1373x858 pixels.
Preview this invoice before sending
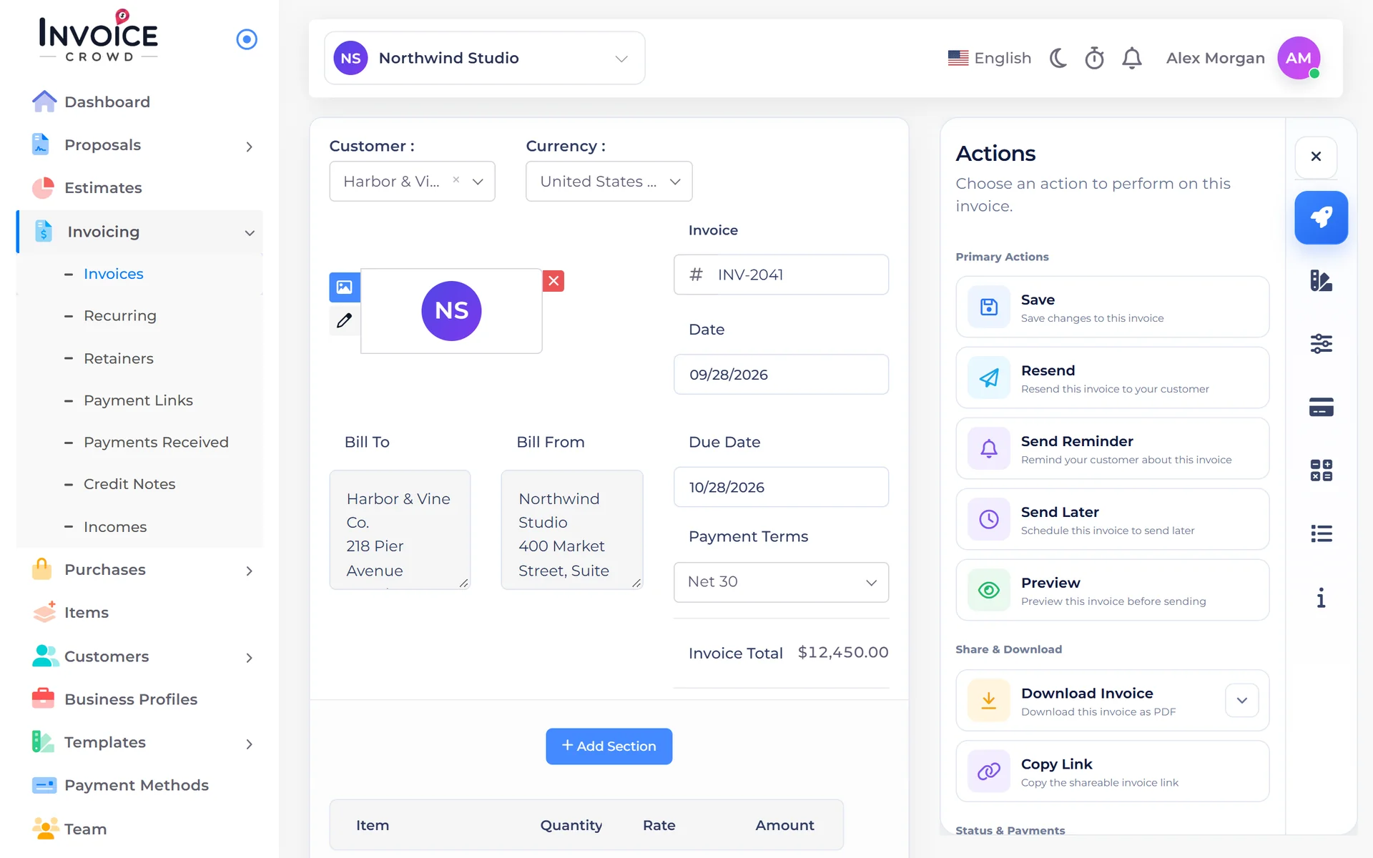(x=1112, y=591)
